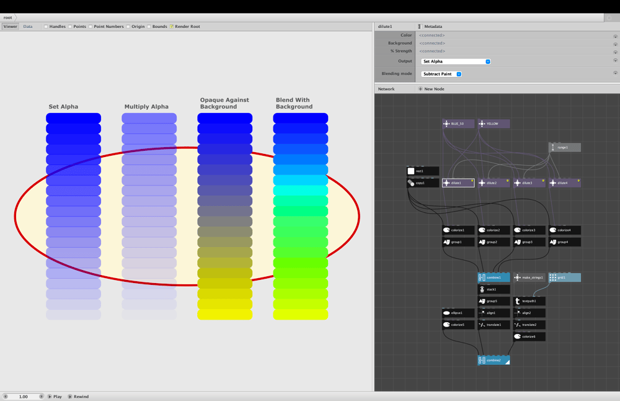
Task: Switch to the Viewer tab
Action: (11, 27)
